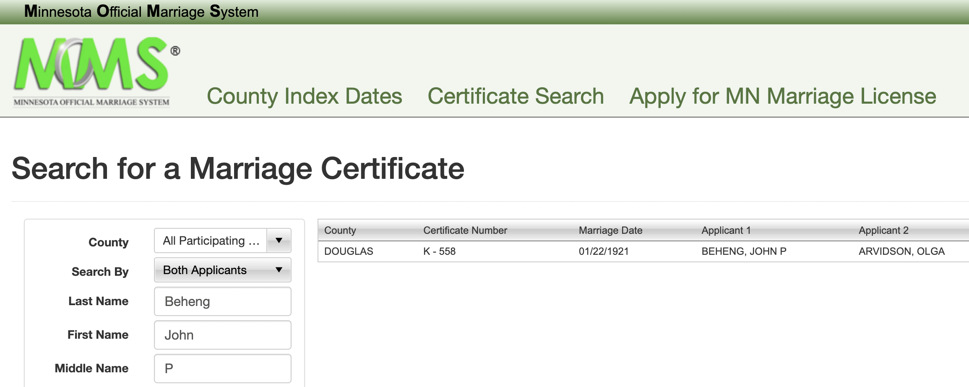This screenshot has width=969, height=387.
Task: Expand the County dropdown arrow
Action: click(x=279, y=241)
